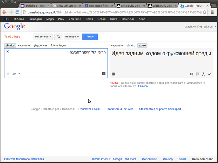Screen dimensions: 218x163
Task: Show romanization of translation
Action: click(x=203, y=74)
